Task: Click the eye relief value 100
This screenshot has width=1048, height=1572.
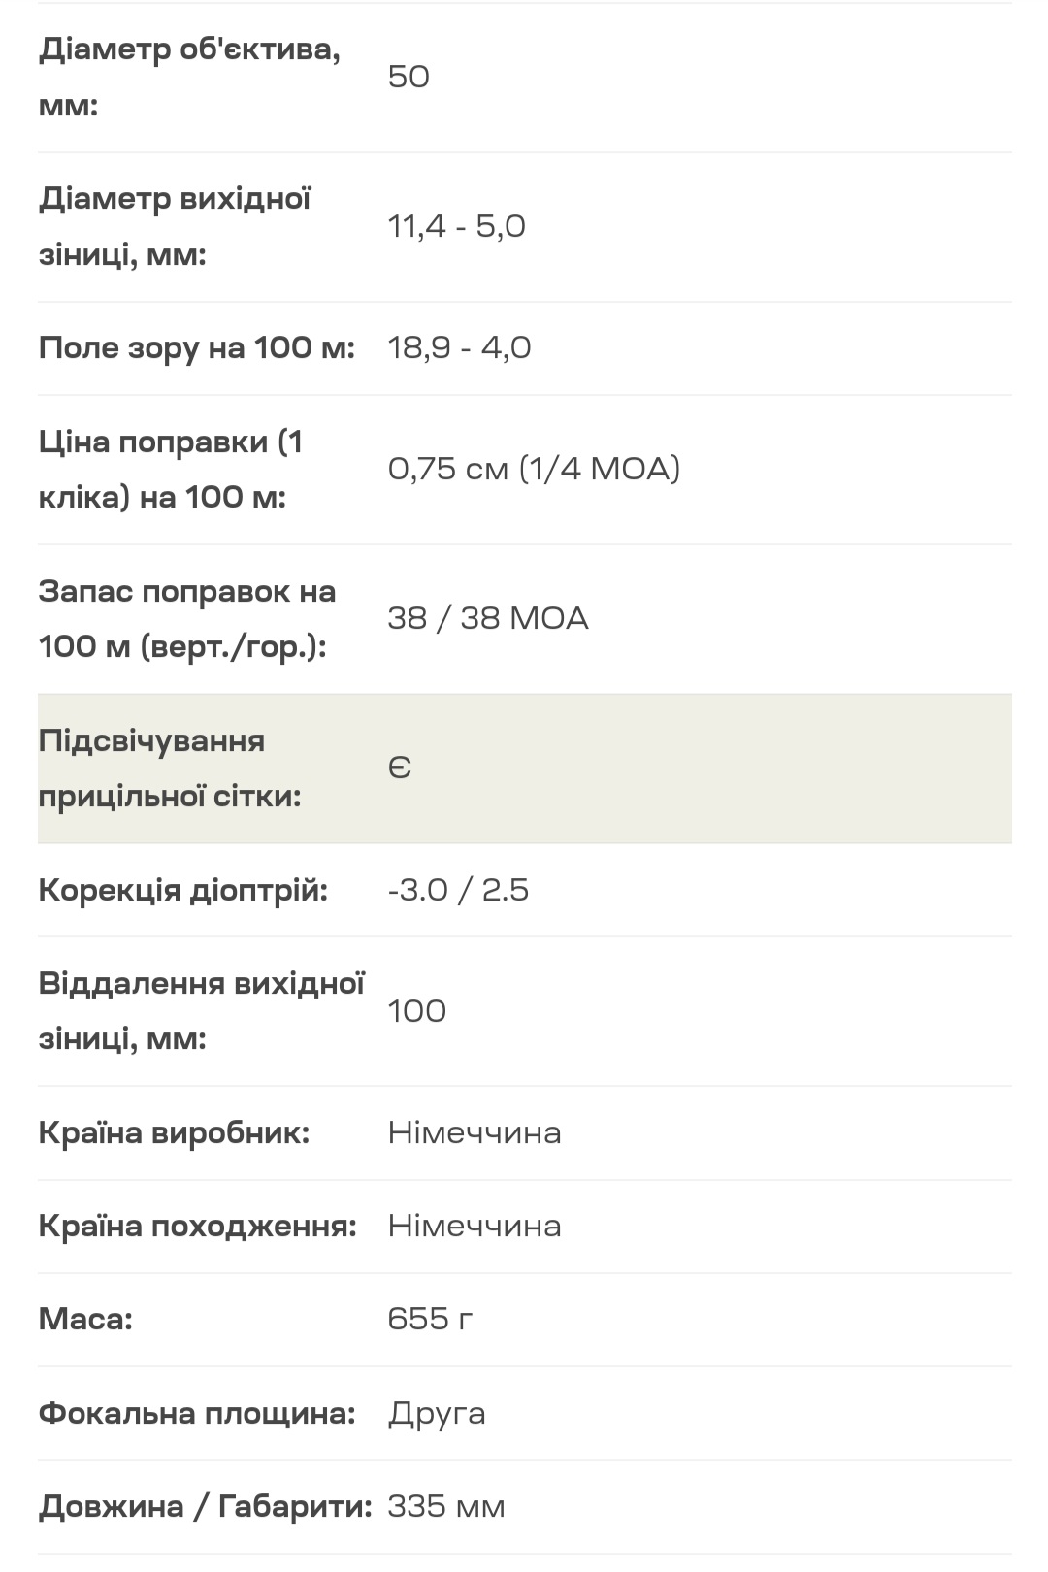Action: 417,1011
